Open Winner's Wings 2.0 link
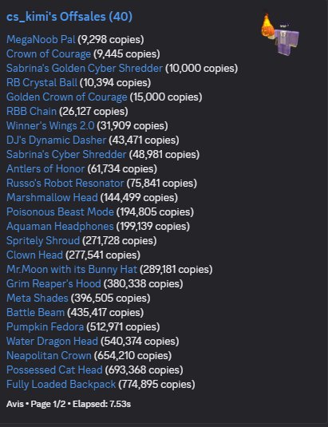This screenshot has height=427, width=328. 50,126
